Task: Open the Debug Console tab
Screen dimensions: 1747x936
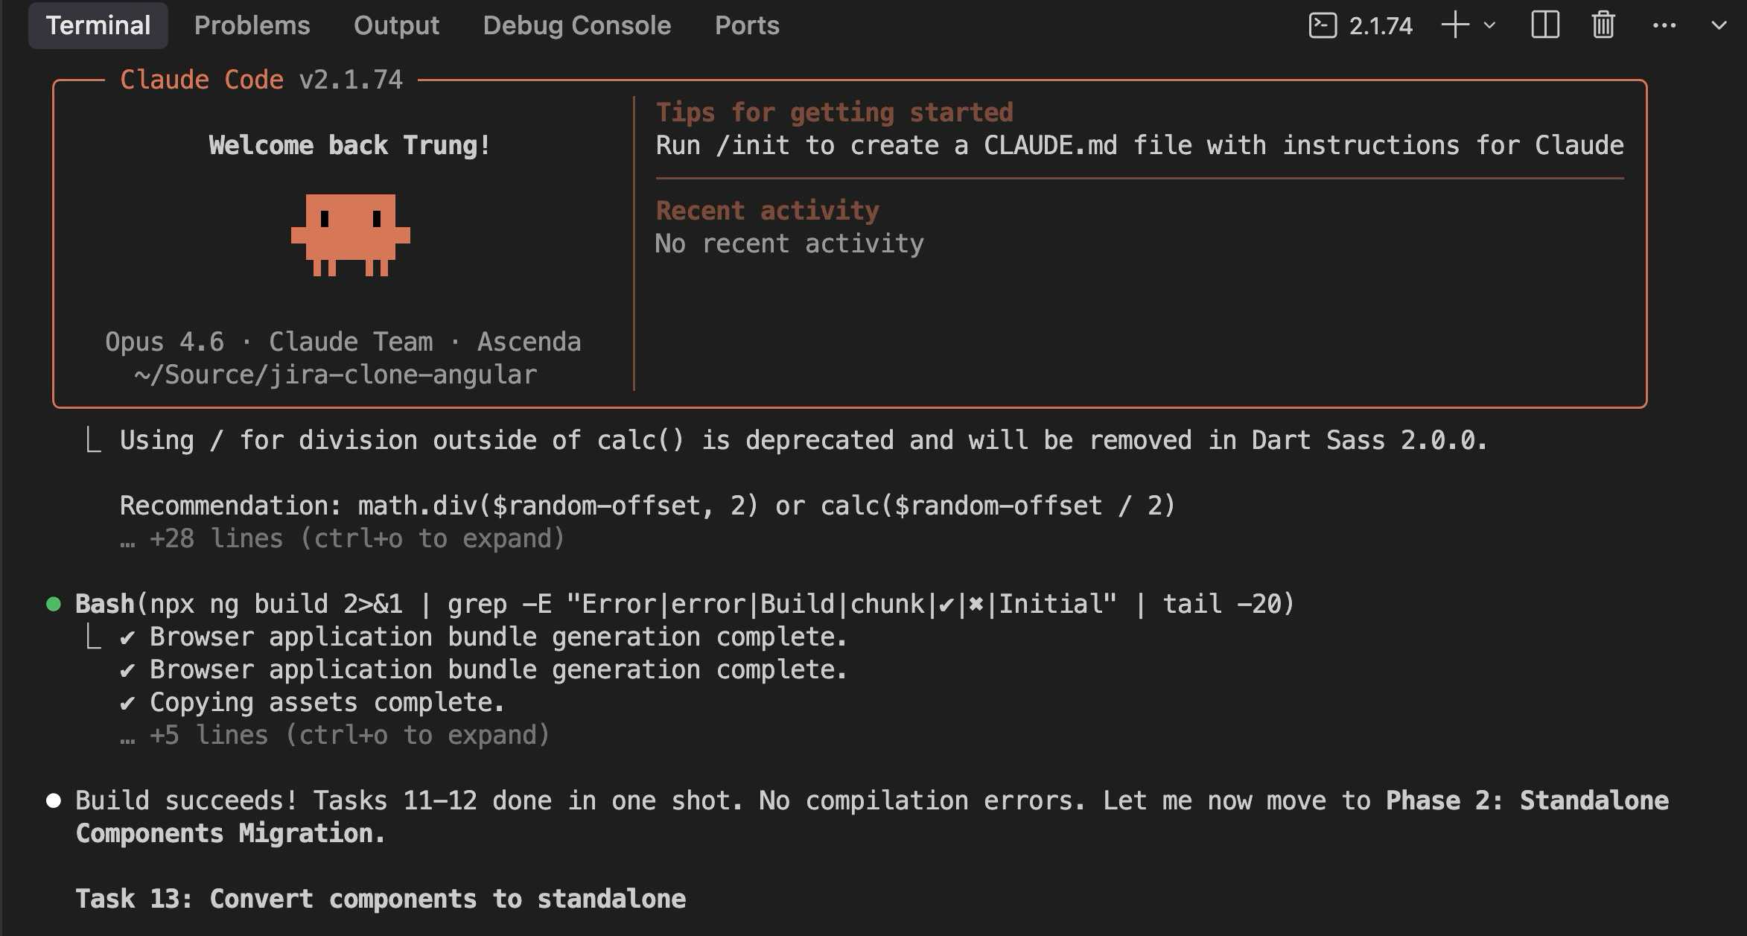Action: tap(576, 25)
